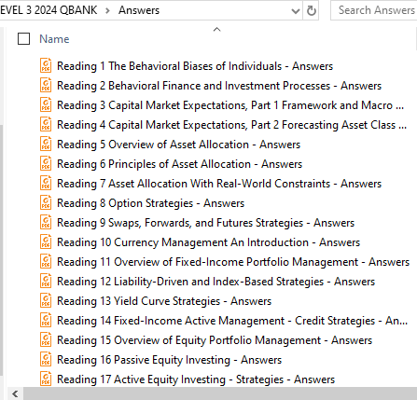Click the chevron between QBANK and Answers in the path
417x400 pixels.
click(107, 10)
